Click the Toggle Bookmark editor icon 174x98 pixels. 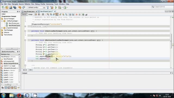[x=66, y=14]
